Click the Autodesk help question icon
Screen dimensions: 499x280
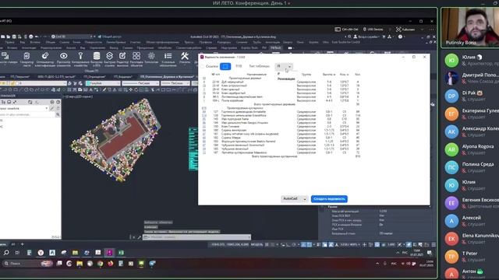coord(400,37)
